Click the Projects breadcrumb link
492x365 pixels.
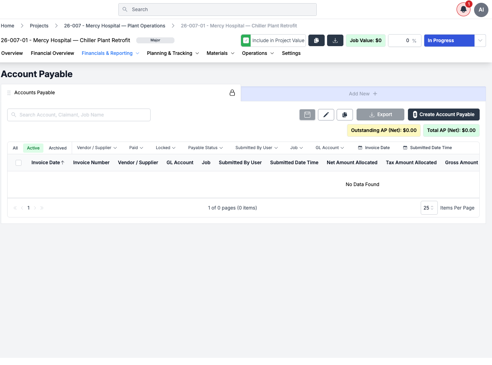[39, 26]
